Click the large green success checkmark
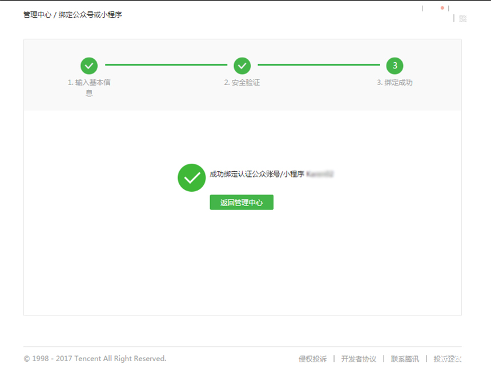Image resolution: width=491 pixels, height=368 pixels. tap(191, 177)
